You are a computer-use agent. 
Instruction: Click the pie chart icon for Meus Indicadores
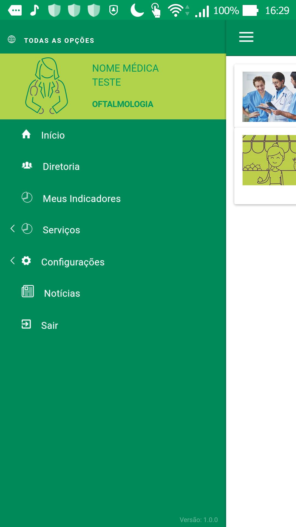tap(27, 197)
